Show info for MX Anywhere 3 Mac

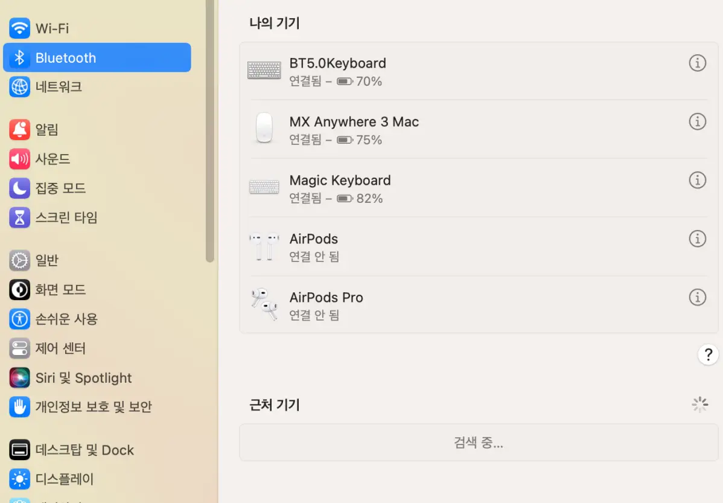pos(697,121)
